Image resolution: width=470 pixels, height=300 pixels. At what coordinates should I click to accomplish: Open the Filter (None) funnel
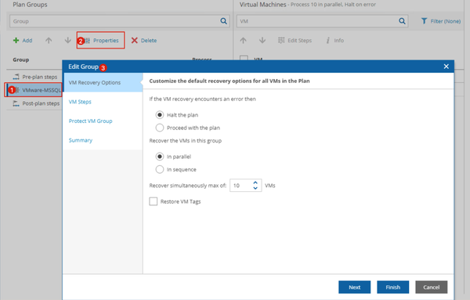pos(424,21)
